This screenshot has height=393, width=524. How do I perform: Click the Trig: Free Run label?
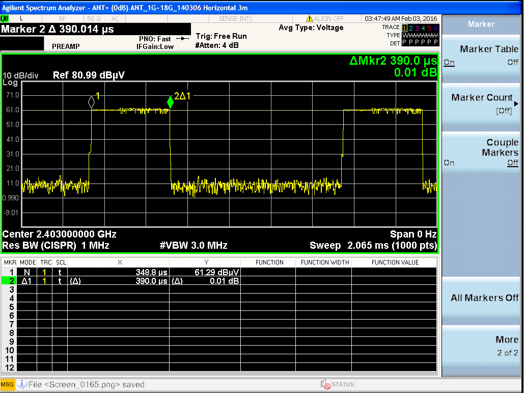[221, 36]
